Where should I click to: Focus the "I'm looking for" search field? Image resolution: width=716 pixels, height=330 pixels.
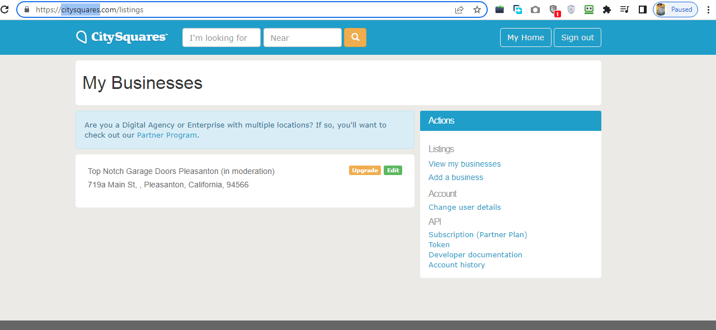click(x=222, y=37)
